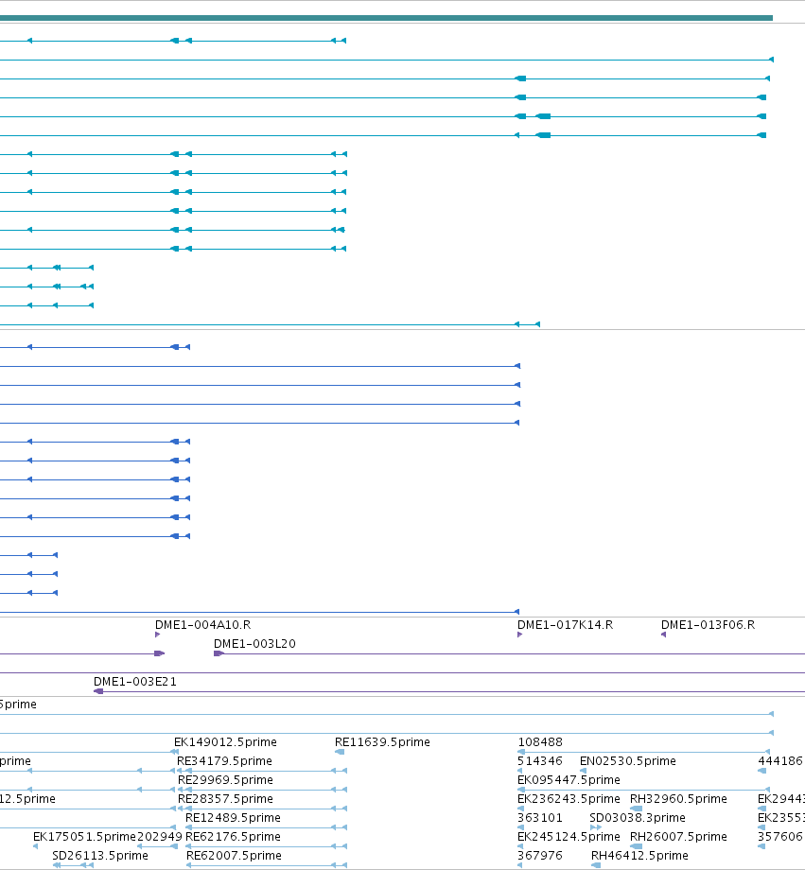Screen dimensions: 805x870
Task: Open the EK245124.5prime EST label
Action: coord(569,836)
